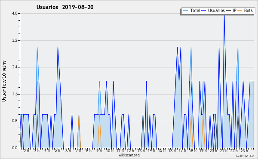This screenshot has height=159, width=258.
Task: Click the '15 h' x-axis label
Action: pos(162,150)
